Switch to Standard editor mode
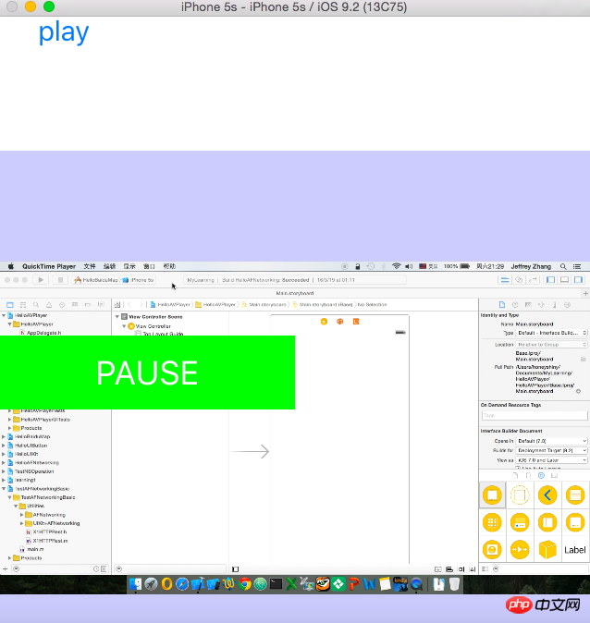This screenshot has height=623, width=590. tap(505, 280)
